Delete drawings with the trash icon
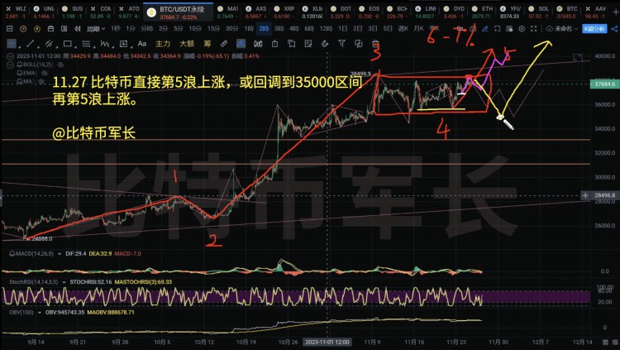The height and width of the screenshot is (350, 620). click(375, 44)
